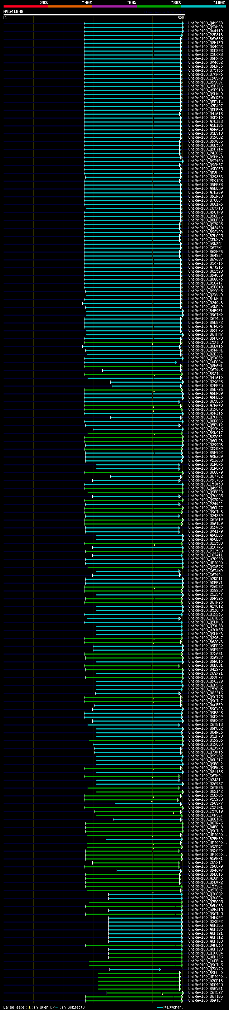Select label UniRef100_A9PJD6
Screen dimensions: 229x1010
pyautogui.click(x=205, y=86)
